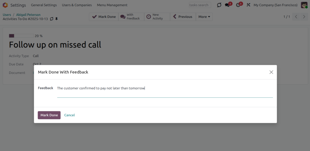Viewport: 310px width, 151px height.
Task: Click the refresh icon next to breadcrumb title
Action: click(52, 19)
